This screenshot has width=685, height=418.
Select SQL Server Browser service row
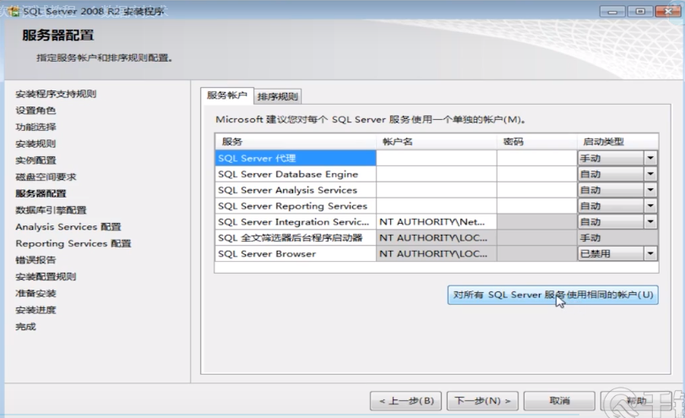click(296, 253)
